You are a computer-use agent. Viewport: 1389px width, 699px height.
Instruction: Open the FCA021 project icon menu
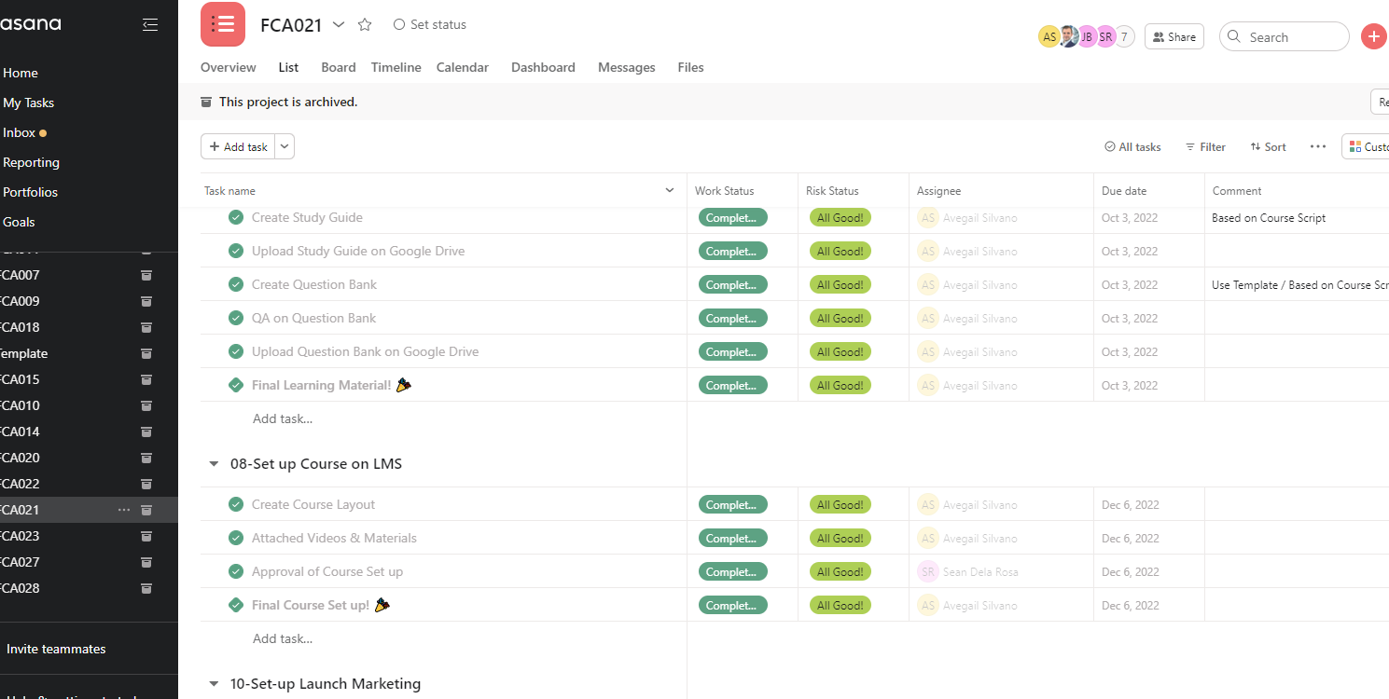click(223, 24)
